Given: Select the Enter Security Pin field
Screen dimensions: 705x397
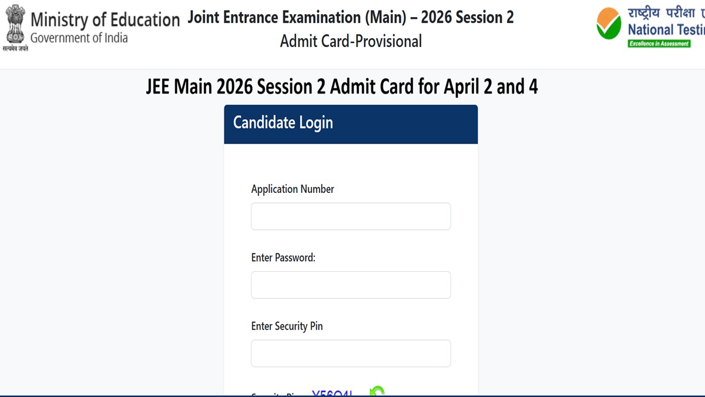Looking at the screenshot, I should point(351,353).
